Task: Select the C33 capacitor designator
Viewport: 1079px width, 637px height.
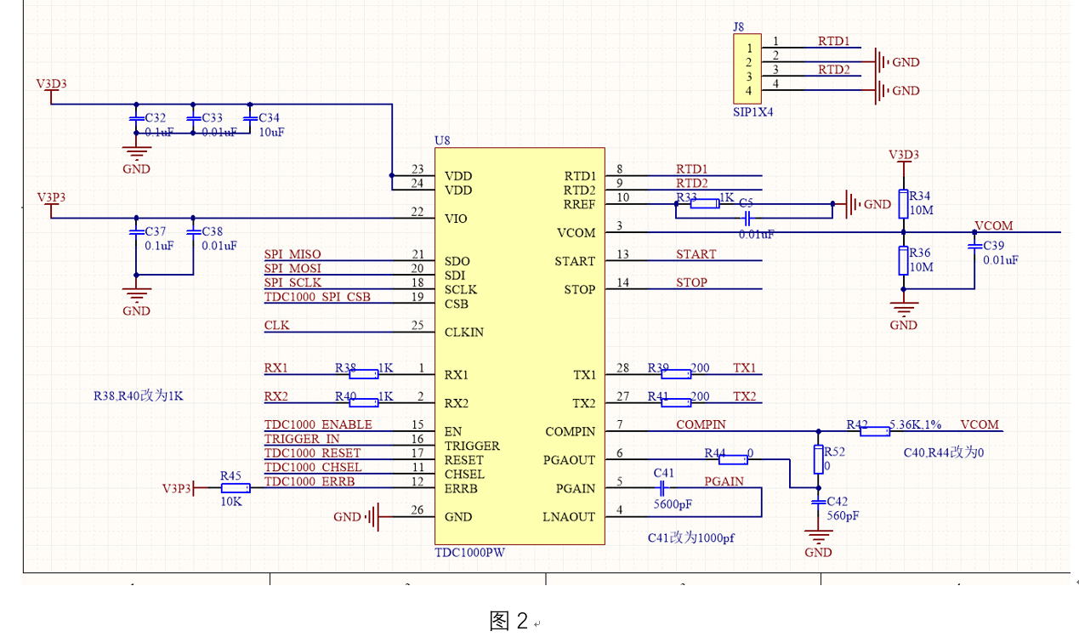Action: pos(213,117)
